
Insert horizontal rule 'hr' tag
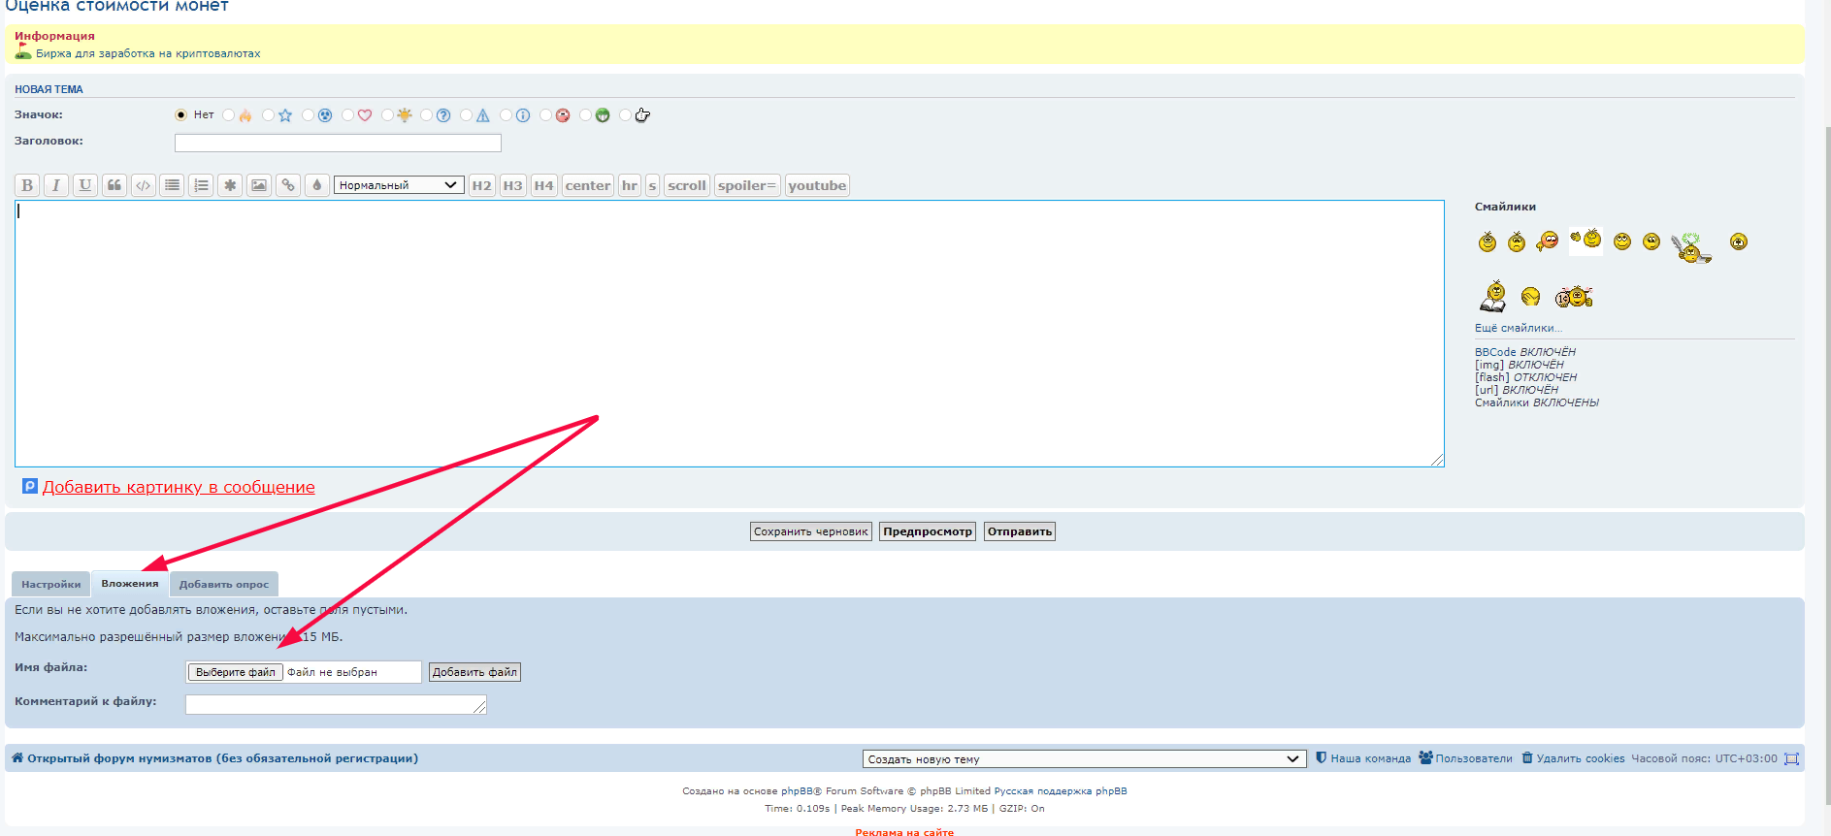coord(630,185)
